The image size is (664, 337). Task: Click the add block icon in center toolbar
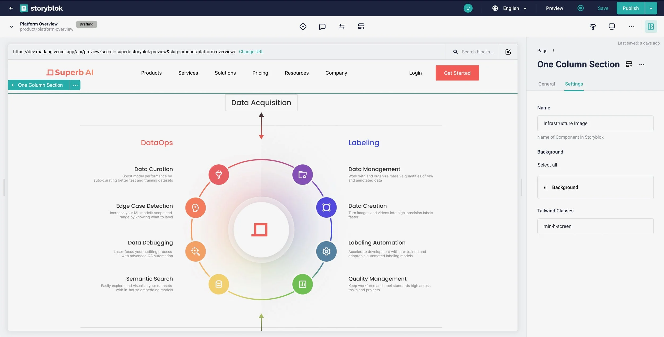click(x=361, y=27)
